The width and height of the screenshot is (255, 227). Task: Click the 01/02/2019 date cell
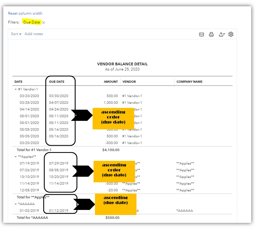[x=29, y=211]
